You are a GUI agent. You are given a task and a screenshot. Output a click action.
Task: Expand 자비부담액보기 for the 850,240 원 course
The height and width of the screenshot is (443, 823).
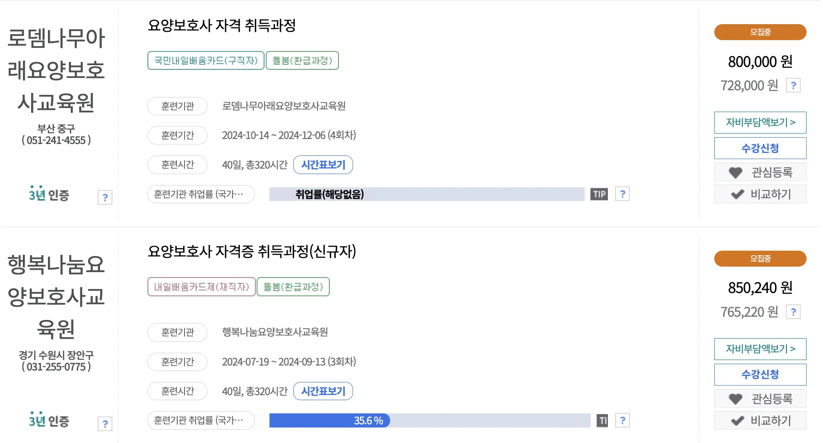pos(760,349)
